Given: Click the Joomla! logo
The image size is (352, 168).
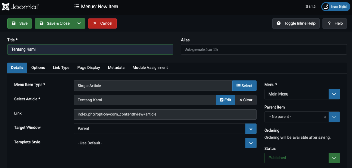Looking at the screenshot, I should coord(21,7).
